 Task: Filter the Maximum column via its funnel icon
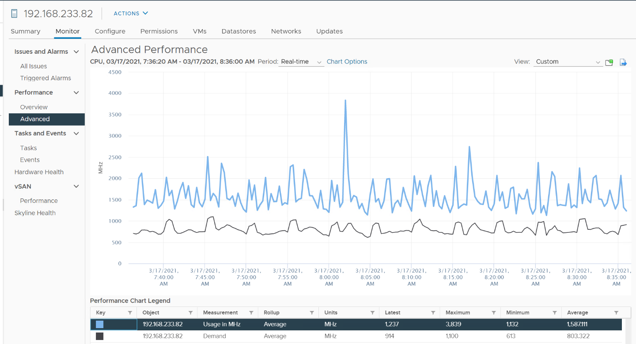pyautogui.click(x=493, y=313)
